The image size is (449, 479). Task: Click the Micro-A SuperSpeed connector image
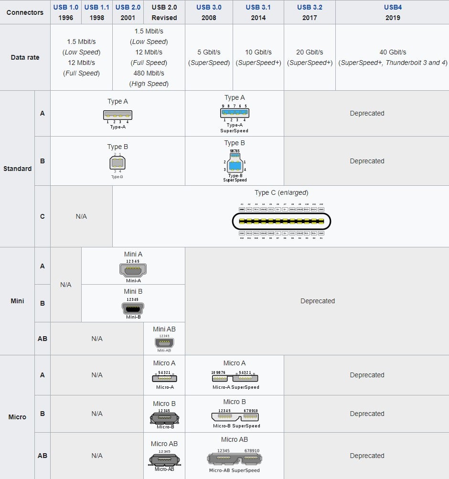click(x=235, y=378)
